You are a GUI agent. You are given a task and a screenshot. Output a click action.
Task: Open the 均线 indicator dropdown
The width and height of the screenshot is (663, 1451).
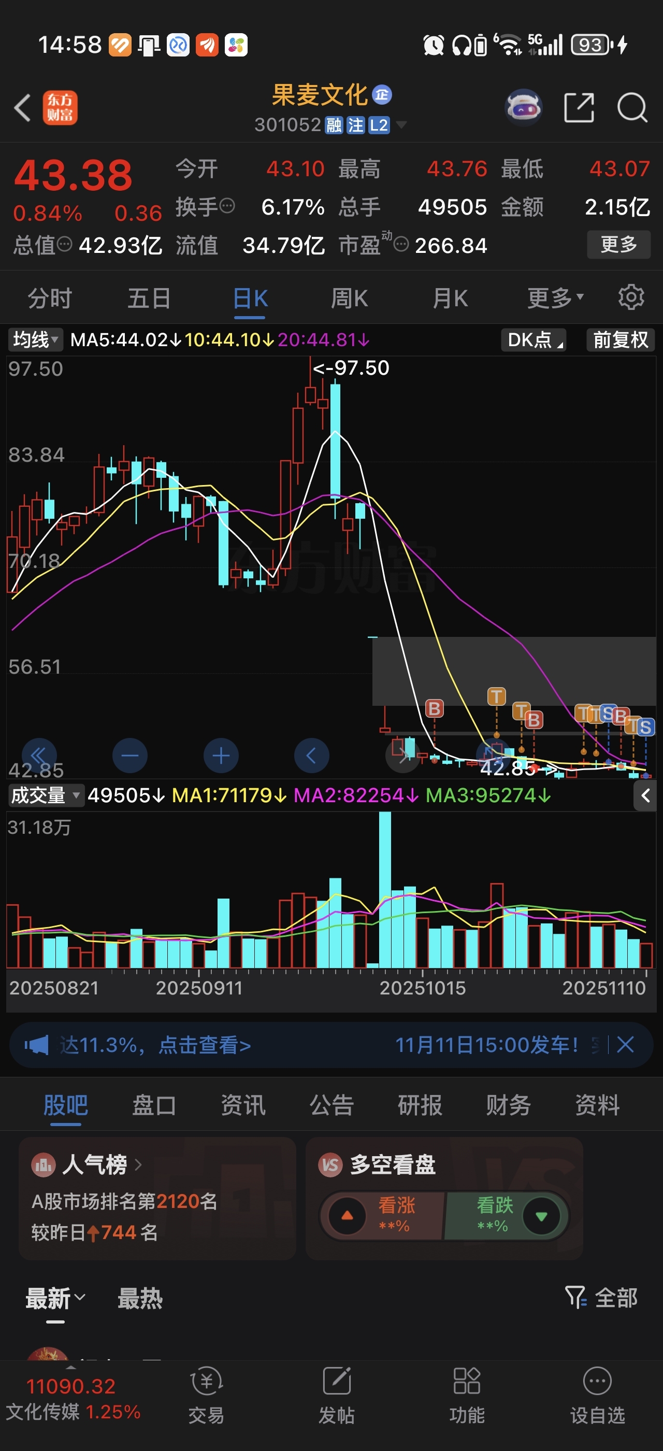[x=35, y=339]
